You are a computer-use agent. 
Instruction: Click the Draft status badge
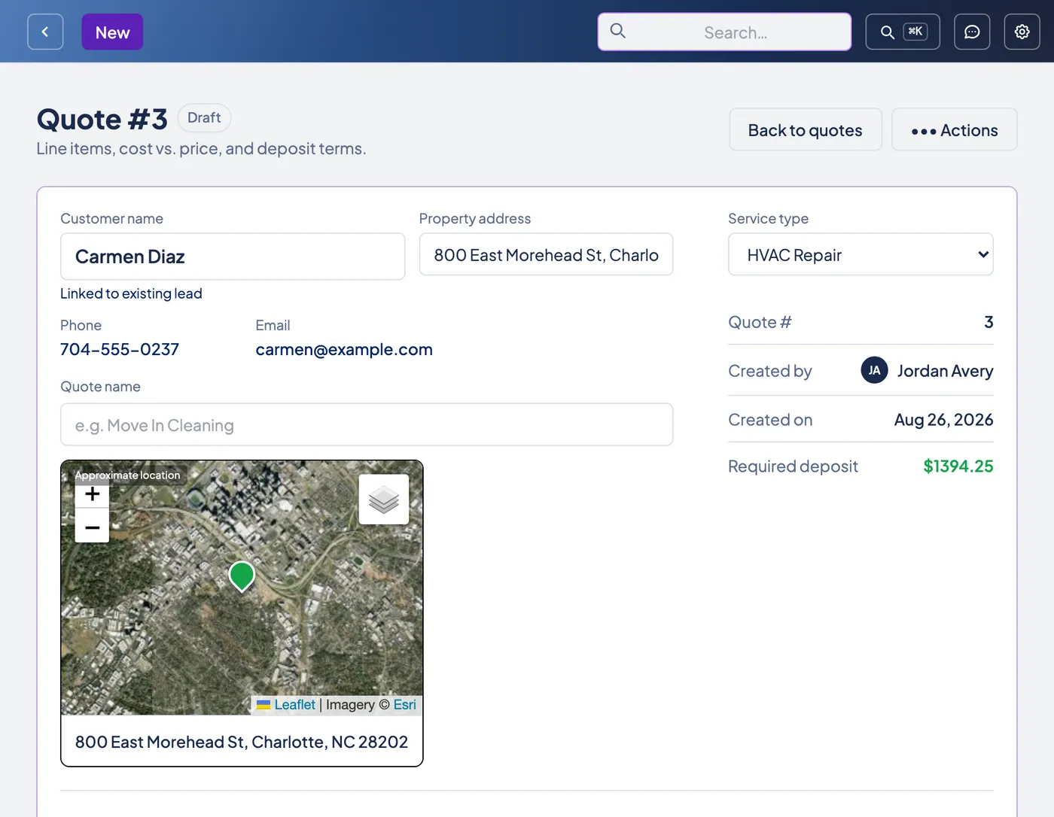coord(204,118)
